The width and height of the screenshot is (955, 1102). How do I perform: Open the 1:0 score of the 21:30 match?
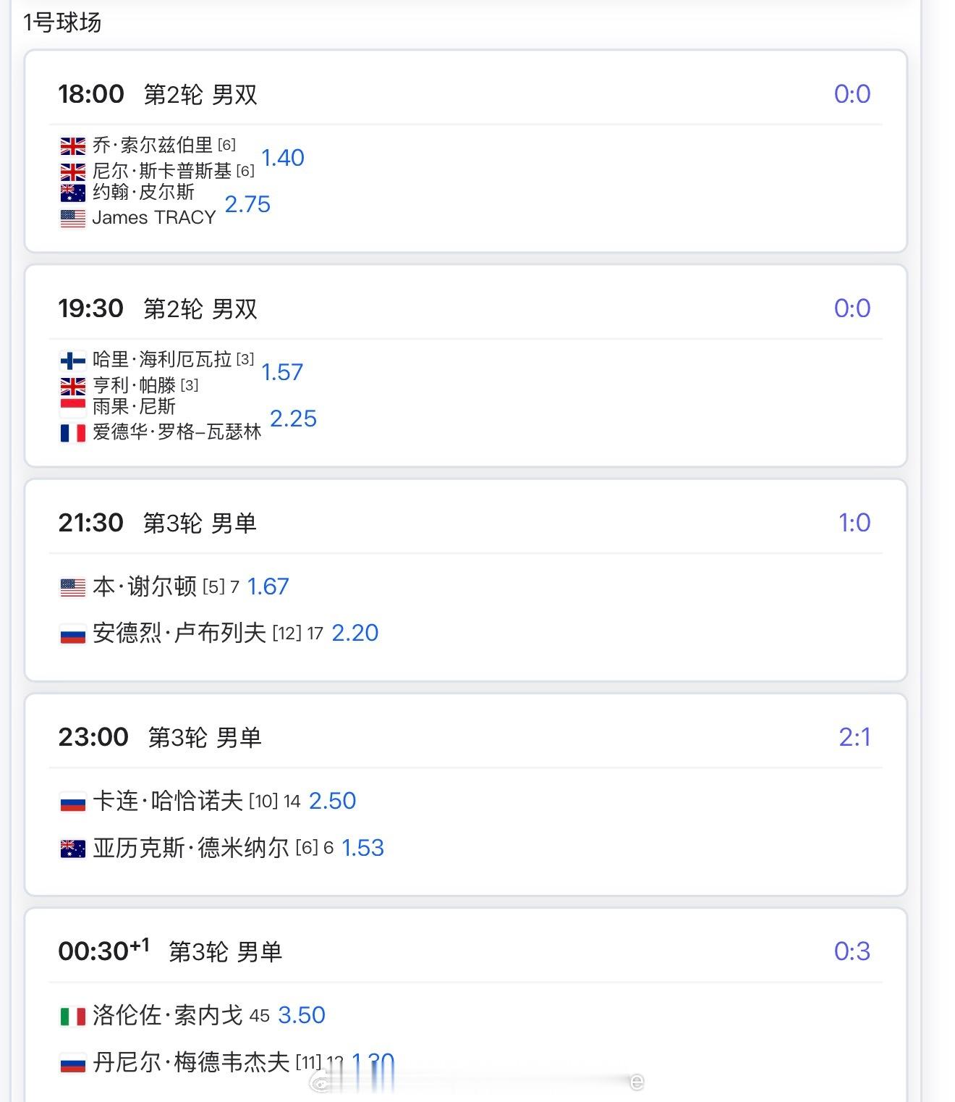point(854,523)
